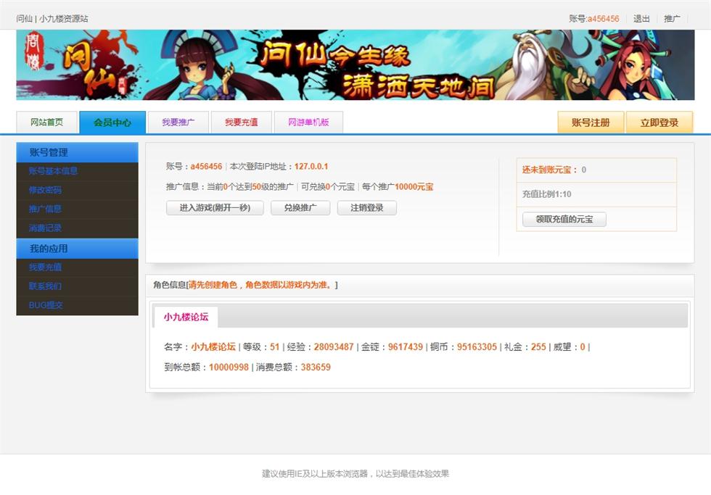Click the 领取充值的元宝 button
The height and width of the screenshot is (495, 711).
click(x=564, y=219)
